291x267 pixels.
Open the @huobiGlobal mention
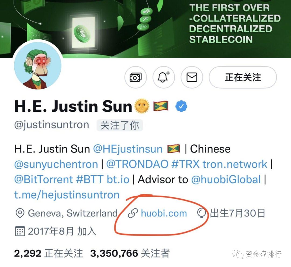tap(226, 180)
